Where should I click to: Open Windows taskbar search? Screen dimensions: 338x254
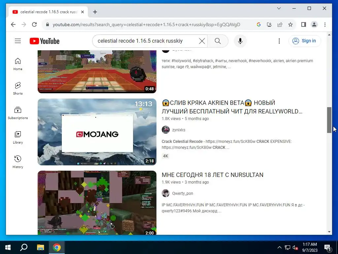[x=24, y=247]
